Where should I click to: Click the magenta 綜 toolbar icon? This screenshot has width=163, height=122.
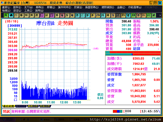click(x=52, y=15)
